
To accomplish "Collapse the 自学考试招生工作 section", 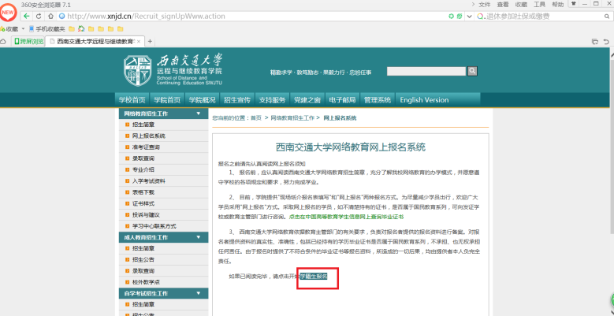I will tap(198, 293).
